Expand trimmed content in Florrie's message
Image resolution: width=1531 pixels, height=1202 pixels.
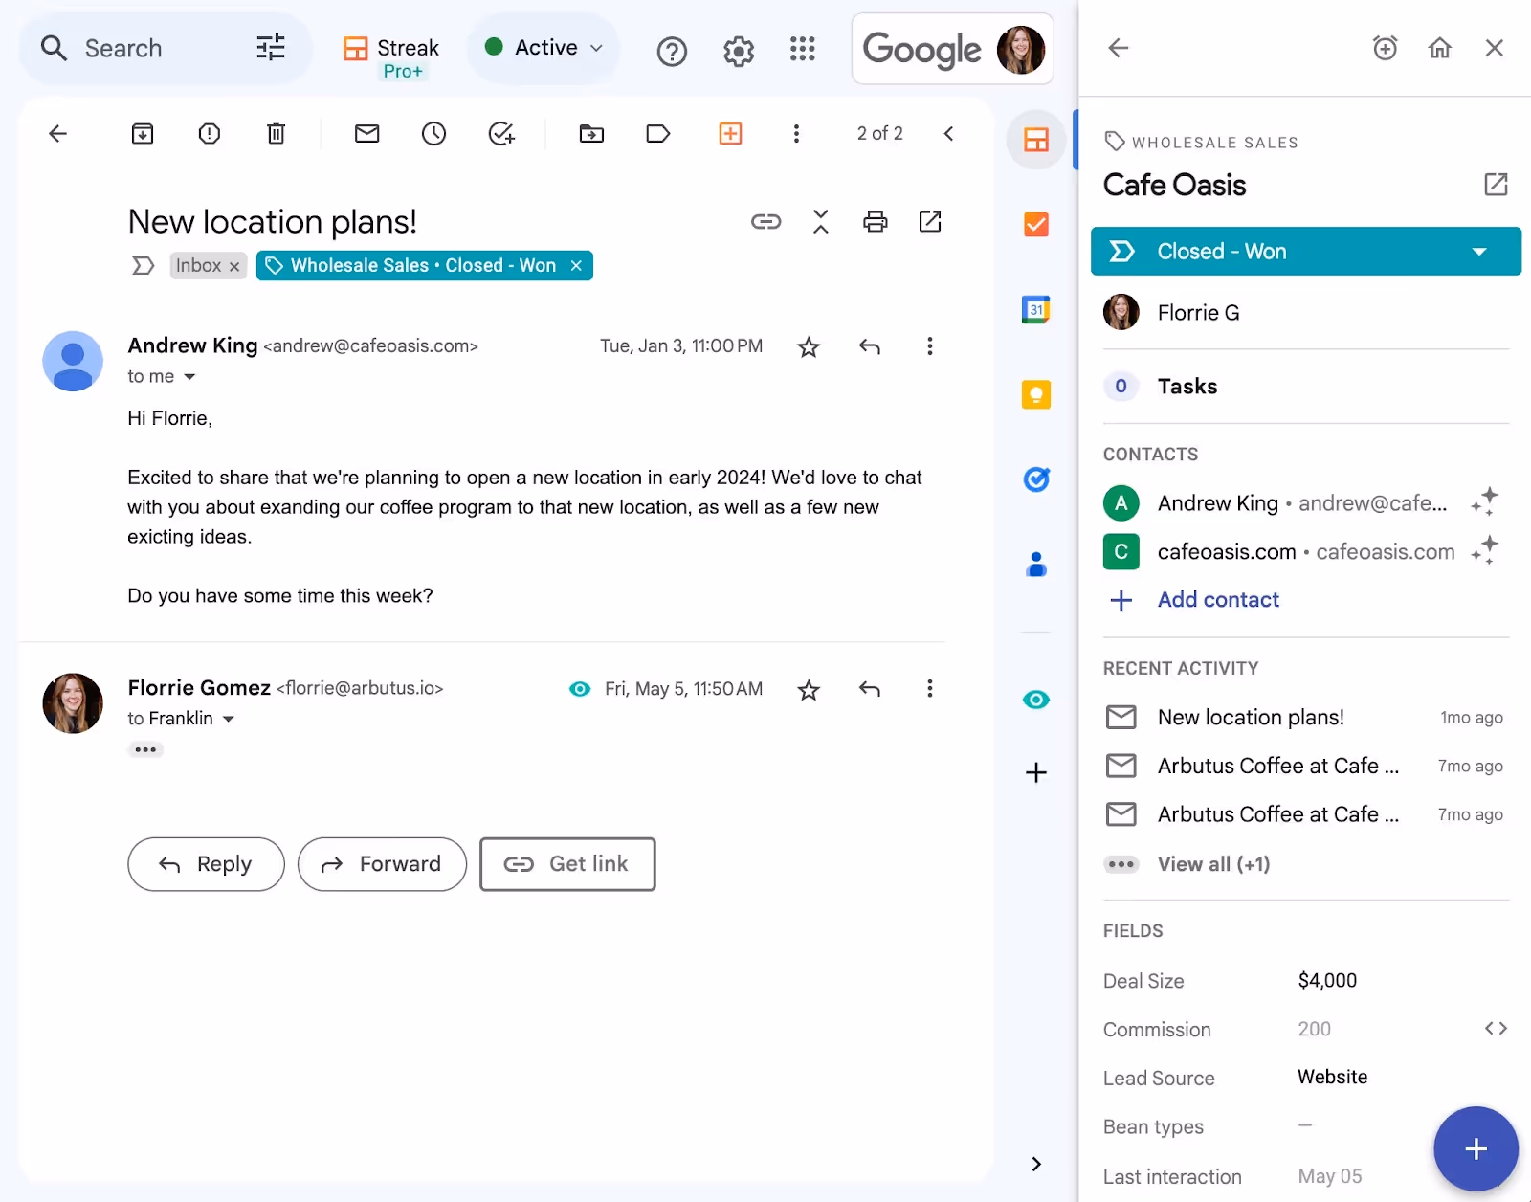[145, 750]
